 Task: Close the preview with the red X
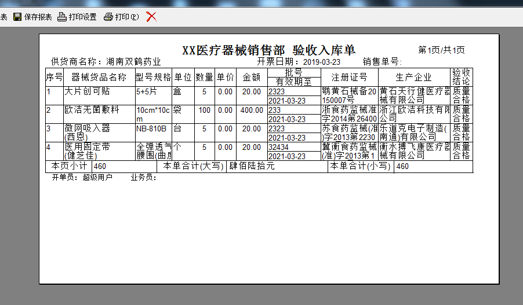151,17
